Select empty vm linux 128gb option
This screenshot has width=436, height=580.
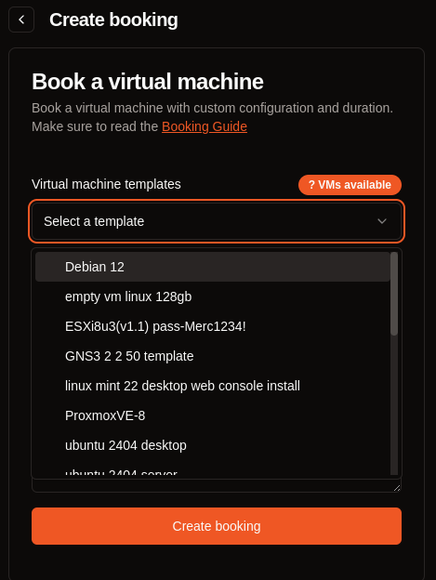coord(213,297)
